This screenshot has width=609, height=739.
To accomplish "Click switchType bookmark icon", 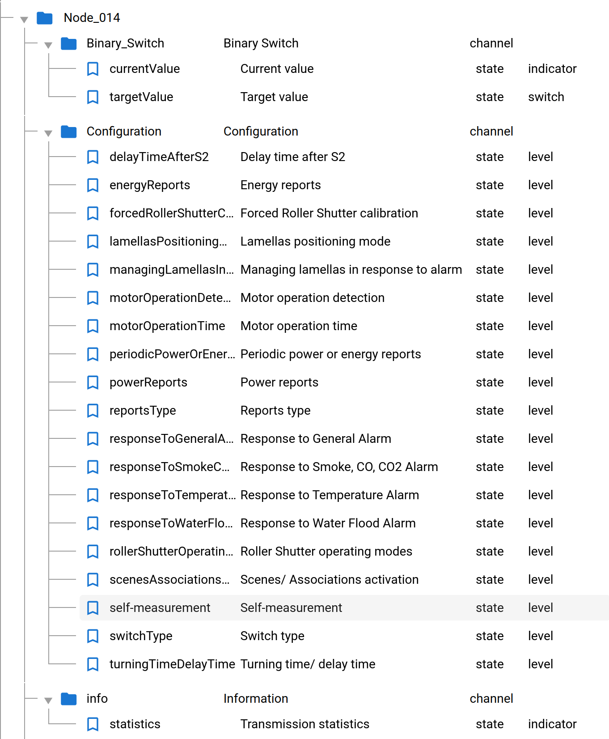I will 93,636.
